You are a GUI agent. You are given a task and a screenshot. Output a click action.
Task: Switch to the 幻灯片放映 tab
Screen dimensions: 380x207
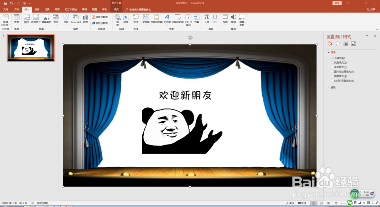coord(71,9)
